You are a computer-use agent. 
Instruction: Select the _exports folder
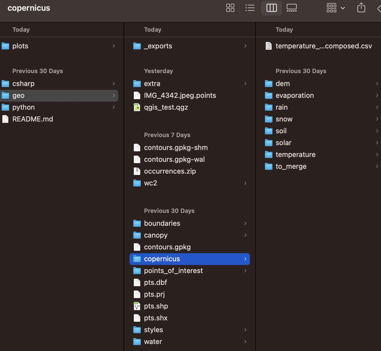(158, 46)
